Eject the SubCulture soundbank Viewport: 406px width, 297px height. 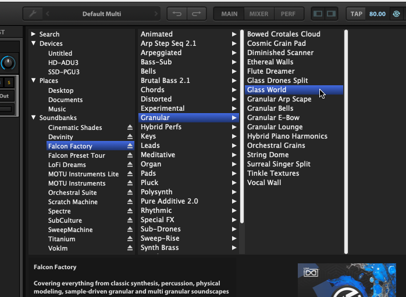(130, 220)
